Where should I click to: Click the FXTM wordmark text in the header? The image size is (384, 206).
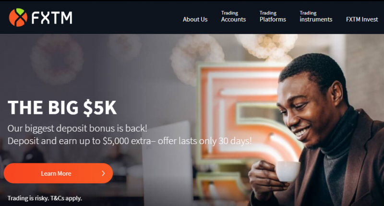pyautogui.click(x=52, y=18)
